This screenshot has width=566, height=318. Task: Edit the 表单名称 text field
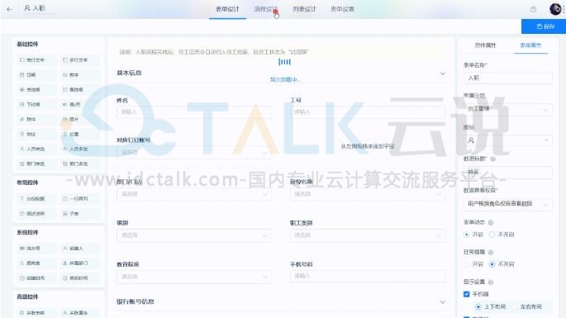[x=507, y=78]
